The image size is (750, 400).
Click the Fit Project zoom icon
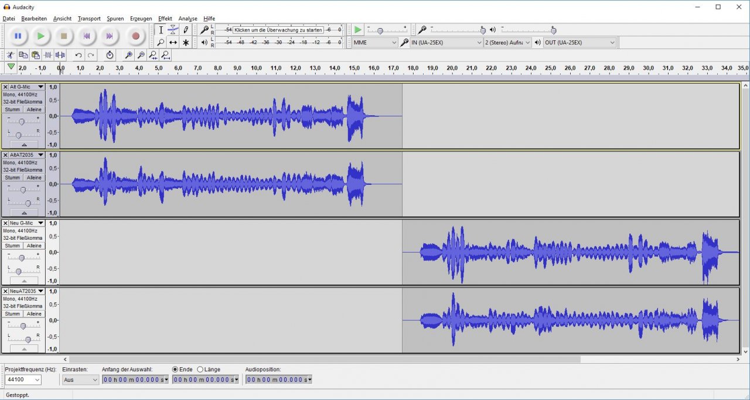point(166,55)
